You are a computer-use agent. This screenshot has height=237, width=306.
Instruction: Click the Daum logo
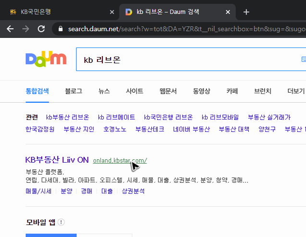[x=46, y=59]
